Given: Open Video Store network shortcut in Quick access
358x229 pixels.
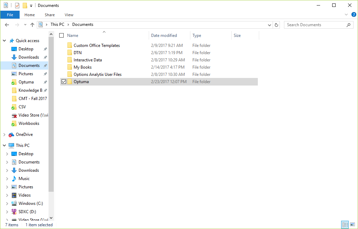Looking at the screenshot, I should pos(33,115).
